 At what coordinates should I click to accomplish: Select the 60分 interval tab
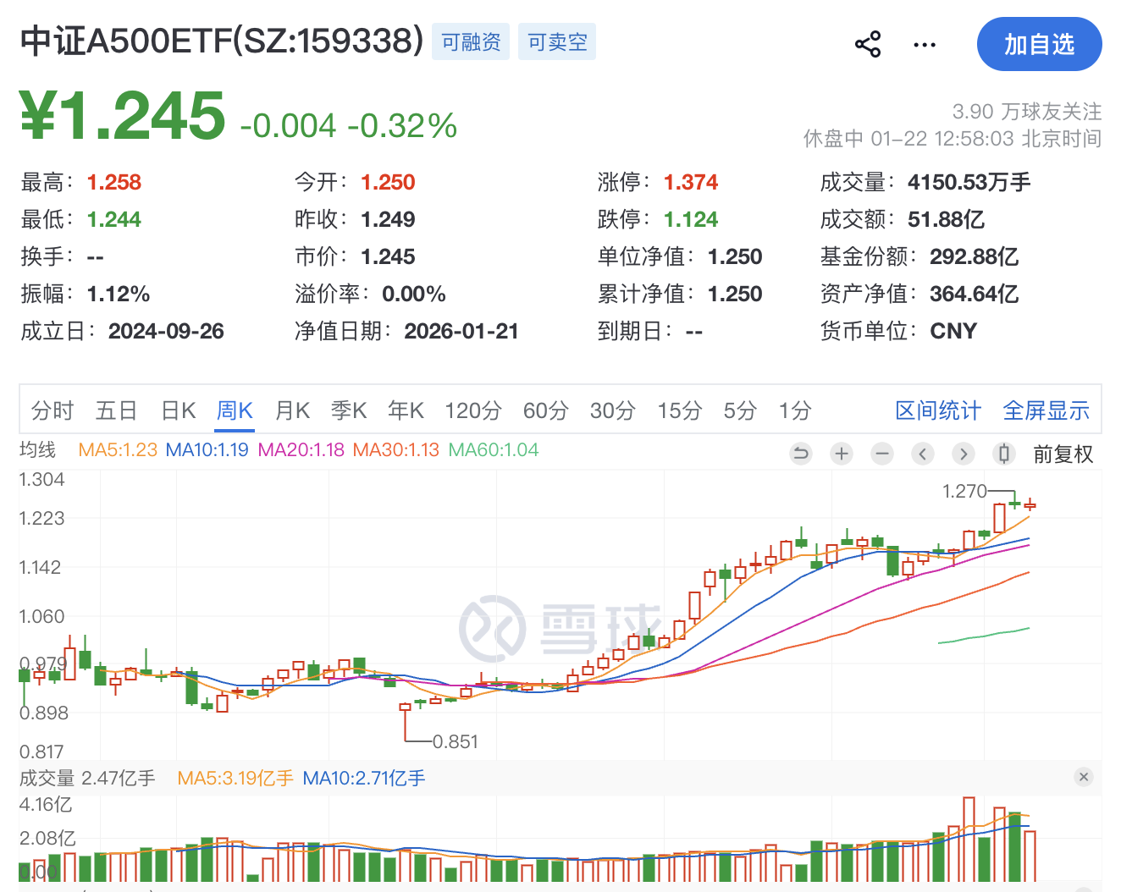pos(545,410)
